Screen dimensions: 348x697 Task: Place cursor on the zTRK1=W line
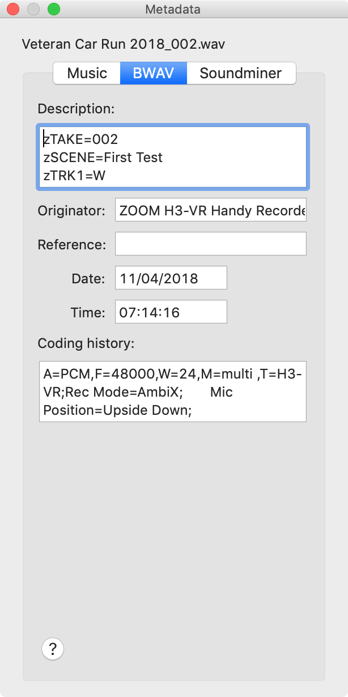pyautogui.click(x=75, y=176)
